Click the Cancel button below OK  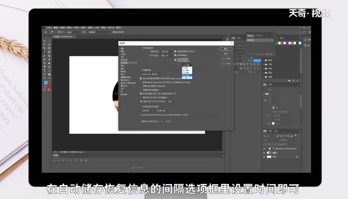pos(225,54)
